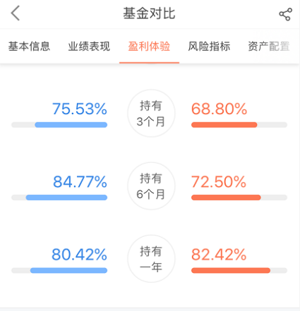Switch to 业绩表现 tab
This screenshot has width=300, height=311.
tap(89, 47)
